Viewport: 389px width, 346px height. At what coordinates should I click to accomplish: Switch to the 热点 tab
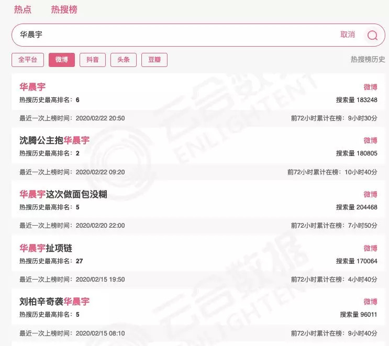click(23, 9)
